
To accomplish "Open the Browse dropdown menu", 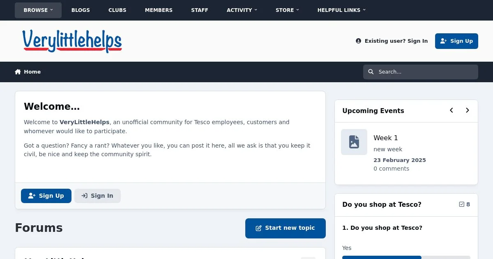I will 38,10.
